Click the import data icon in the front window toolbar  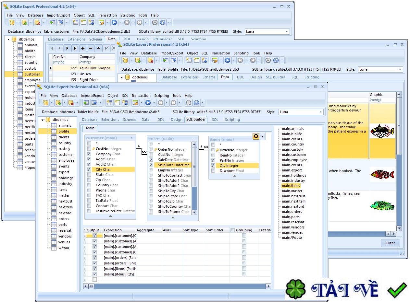(x=86, y=103)
